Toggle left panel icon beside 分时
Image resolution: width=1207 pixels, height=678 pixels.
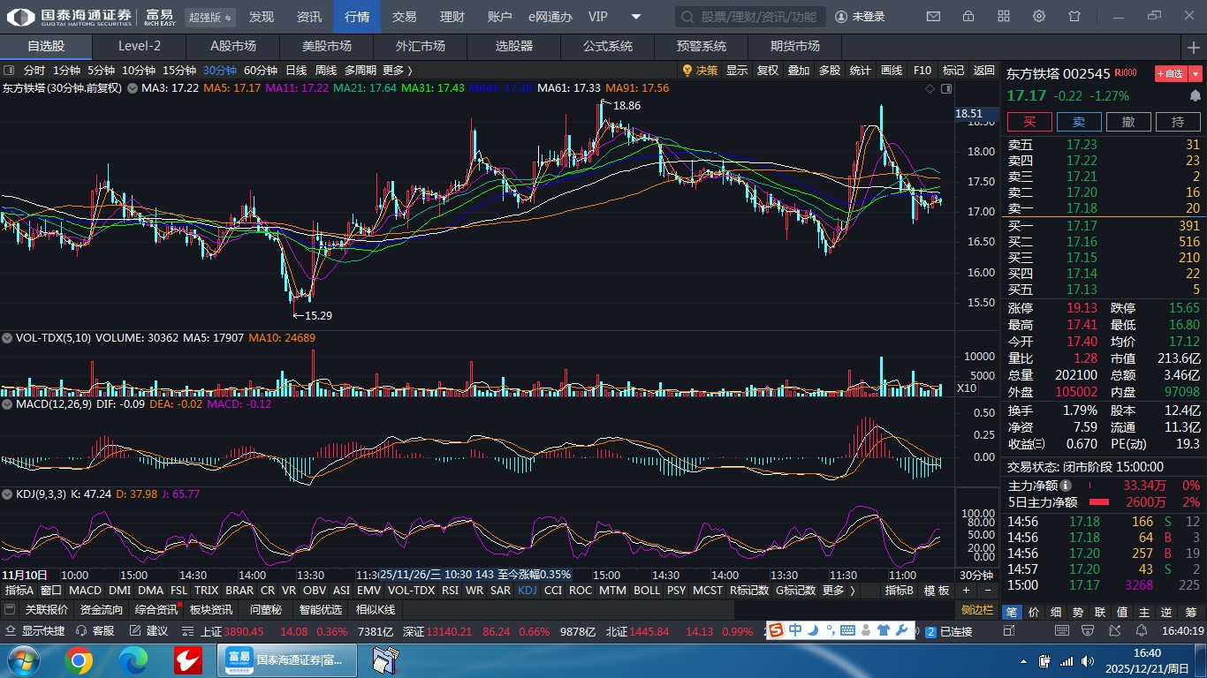[9, 71]
